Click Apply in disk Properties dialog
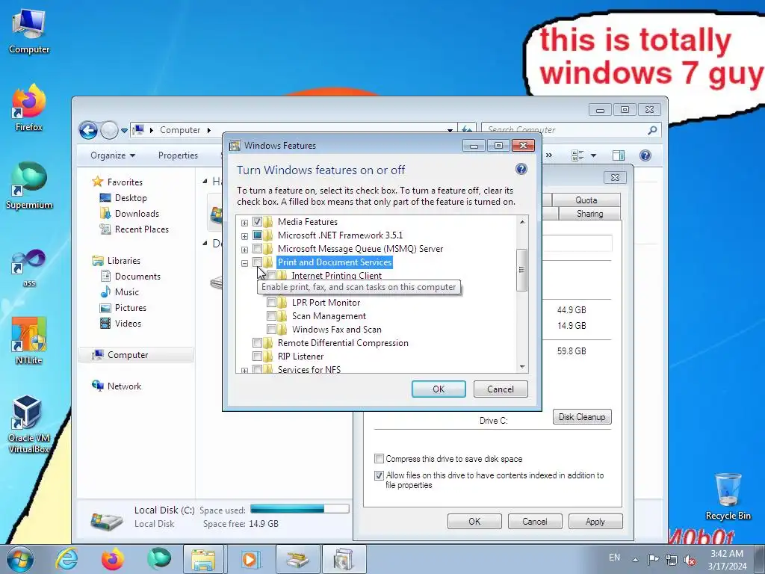This screenshot has height=574, width=765. pyautogui.click(x=595, y=521)
